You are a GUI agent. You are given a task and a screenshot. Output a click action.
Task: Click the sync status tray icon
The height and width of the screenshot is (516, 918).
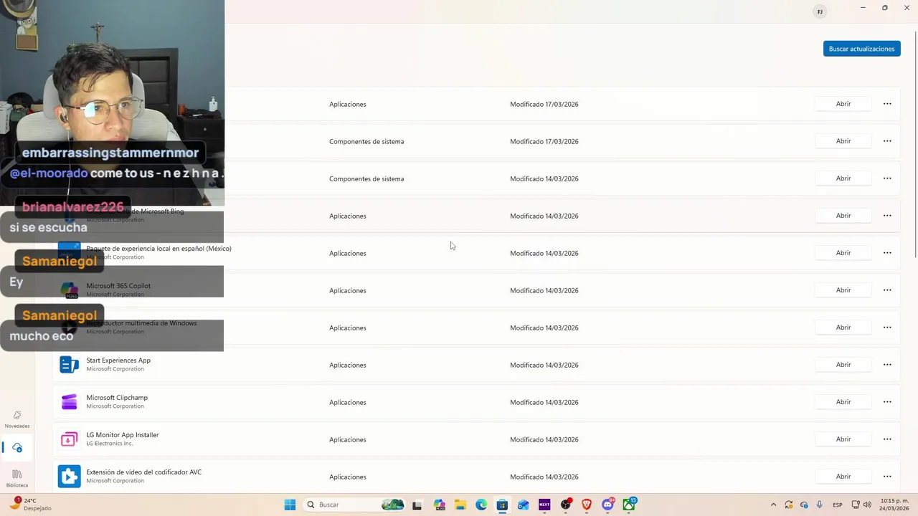click(789, 505)
